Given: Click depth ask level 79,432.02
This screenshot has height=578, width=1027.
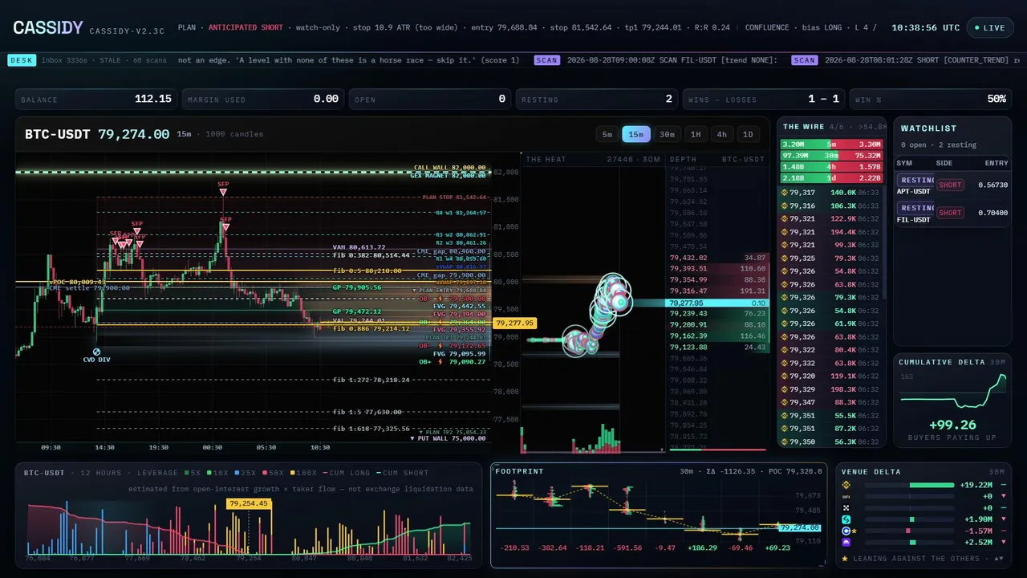Looking at the screenshot, I should [717, 258].
